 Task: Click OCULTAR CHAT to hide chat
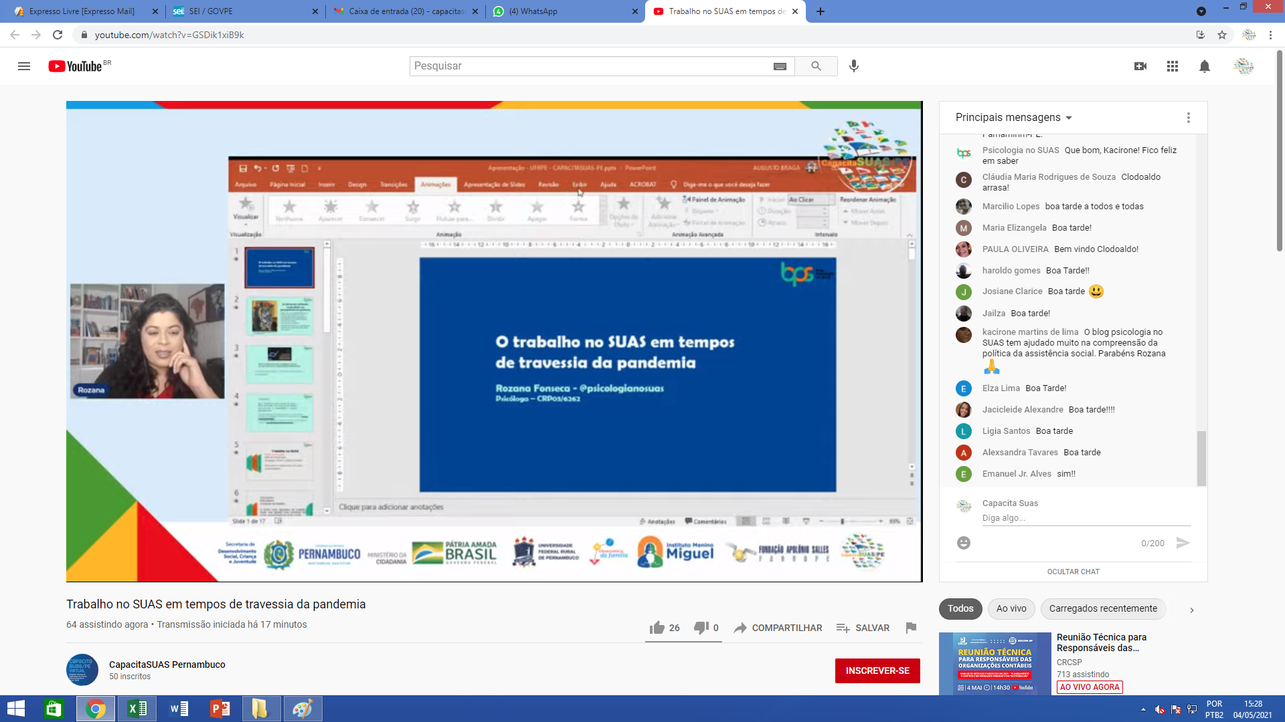[x=1073, y=572]
